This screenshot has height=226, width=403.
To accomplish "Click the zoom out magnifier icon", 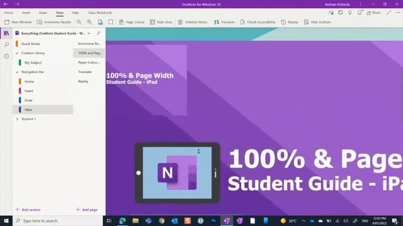I will [79, 22].
